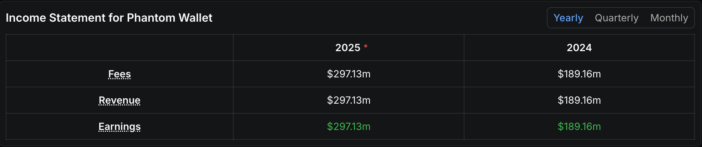
Task: Click the 2025 Revenue amount cell
Action: (x=349, y=100)
